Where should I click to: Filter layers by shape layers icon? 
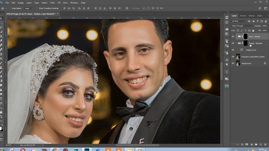pyautogui.click(x=261, y=21)
